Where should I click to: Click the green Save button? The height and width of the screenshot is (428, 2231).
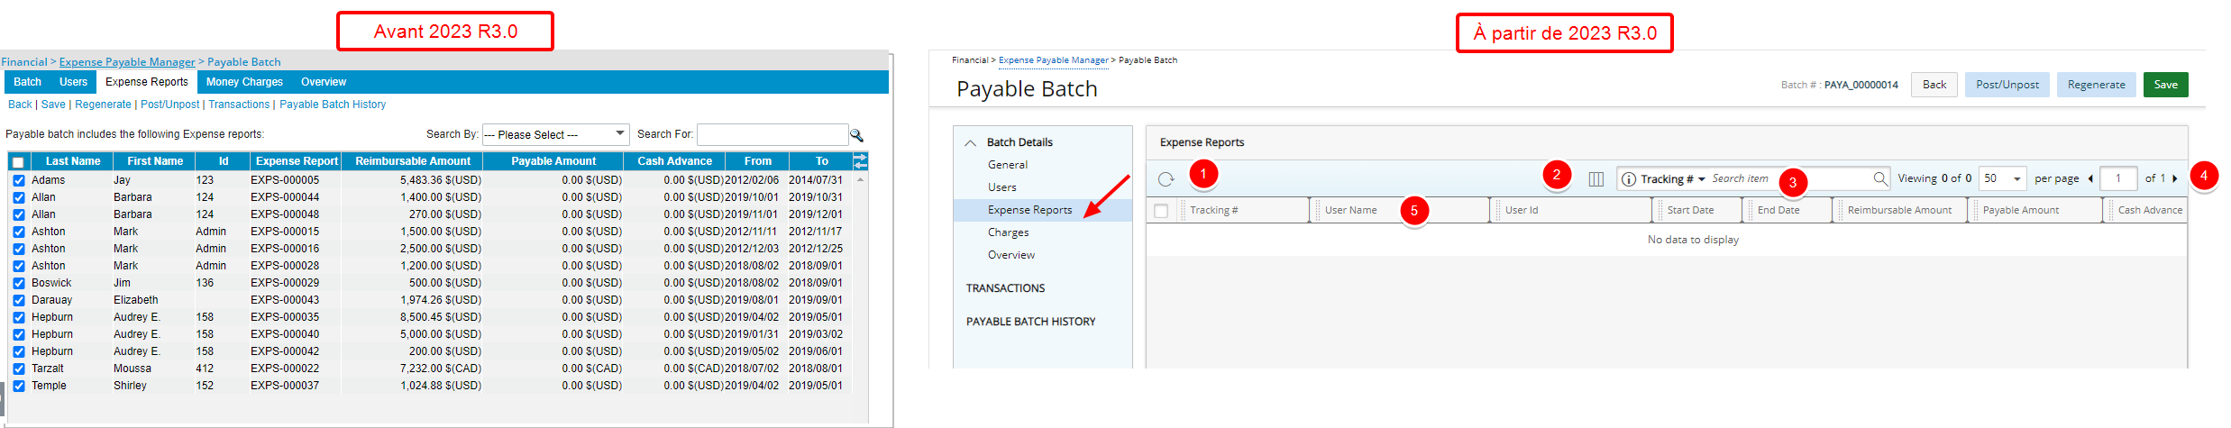click(2165, 85)
